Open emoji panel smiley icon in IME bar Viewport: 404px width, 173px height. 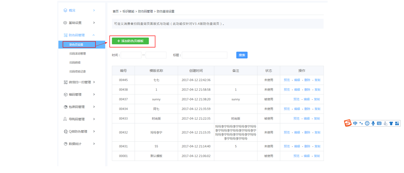367,123
